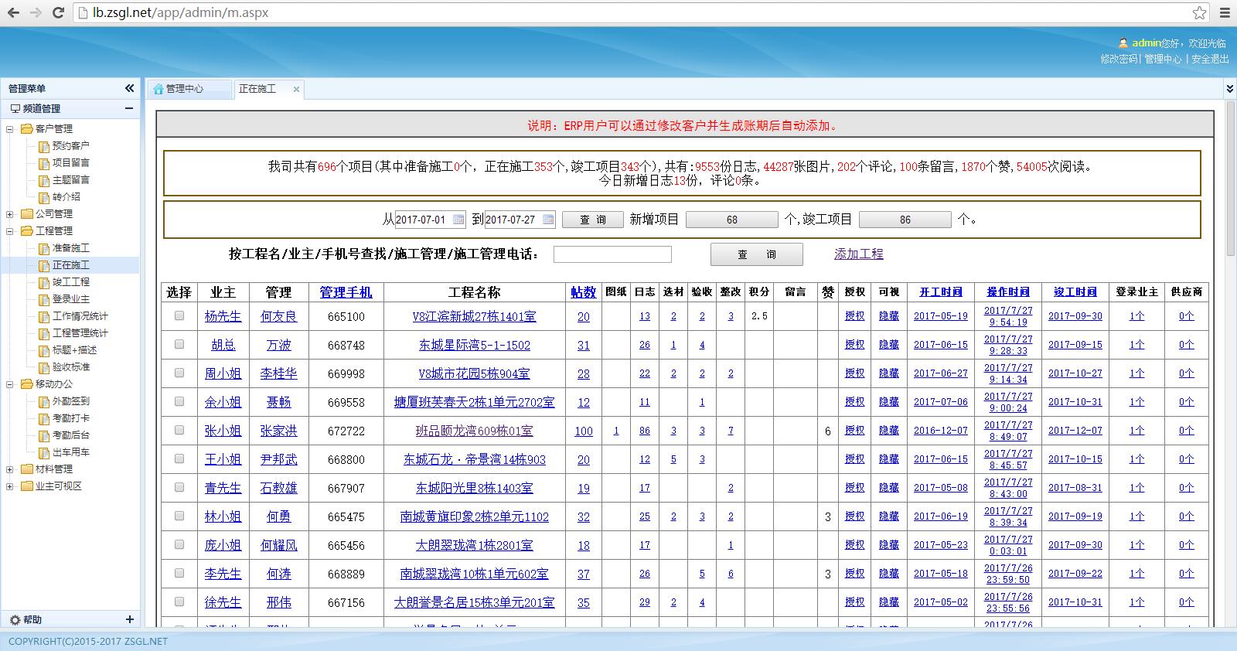Open the end date calendar picker icon

pos(548,220)
